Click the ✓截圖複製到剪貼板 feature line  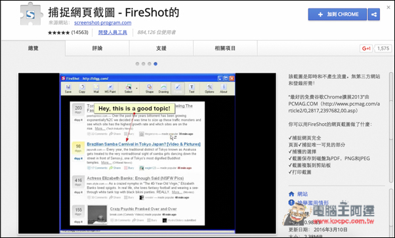[x=310, y=165]
